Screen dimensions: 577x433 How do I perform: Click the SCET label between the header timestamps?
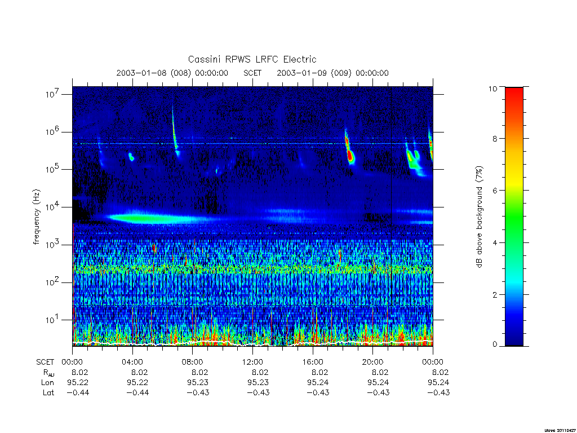[252, 73]
